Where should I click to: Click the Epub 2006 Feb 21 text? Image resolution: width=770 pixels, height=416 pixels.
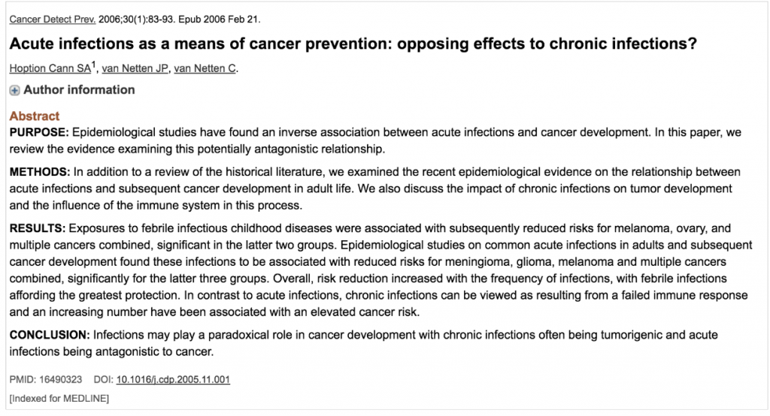pyautogui.click(x=220, y=20)
